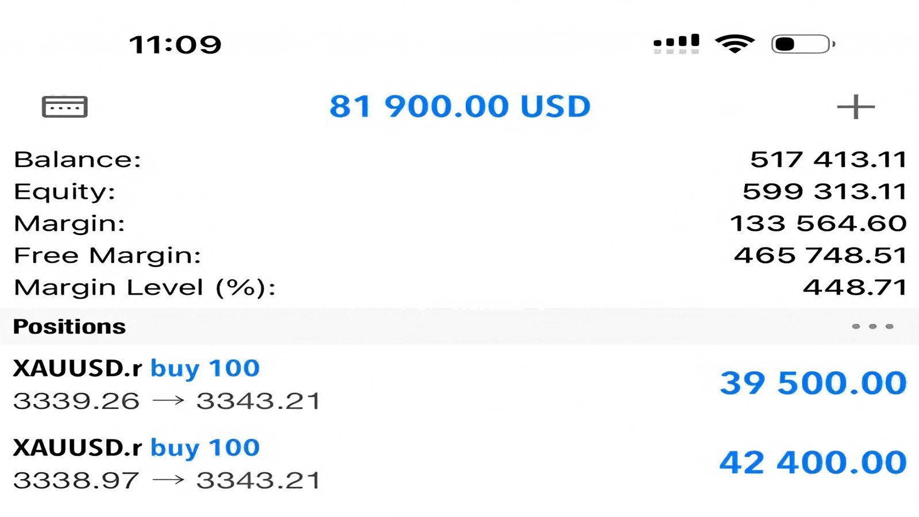Screen dimensions: 919x517
Task: Expand XAUUSD.r position opened at 3339.26
Action: 459,384
